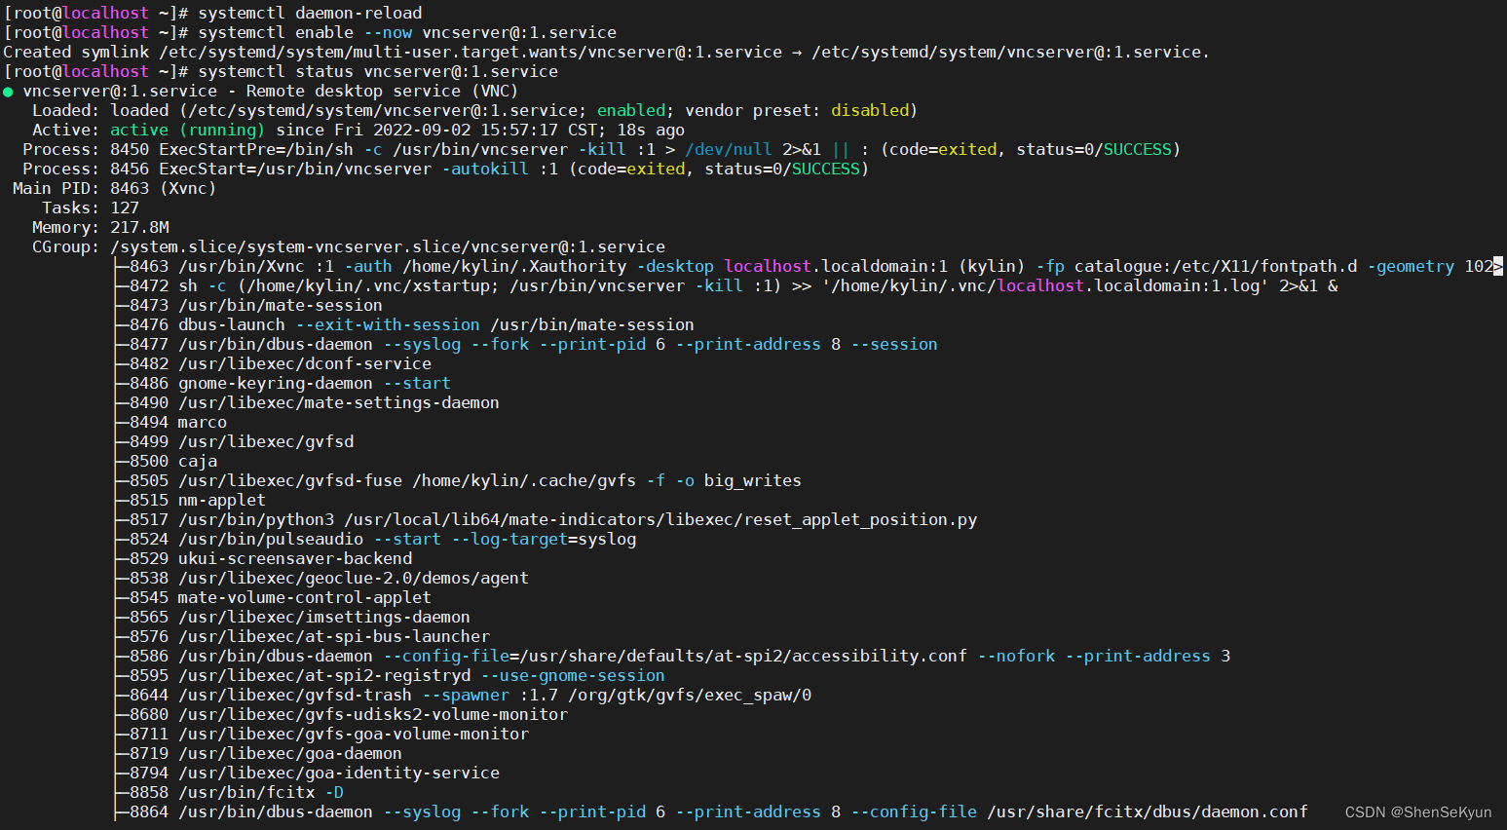1507x830 pixels.
Task: Click '/usr/share/fcitx/dbus/daemon.conf' path
Action: 1148,811
